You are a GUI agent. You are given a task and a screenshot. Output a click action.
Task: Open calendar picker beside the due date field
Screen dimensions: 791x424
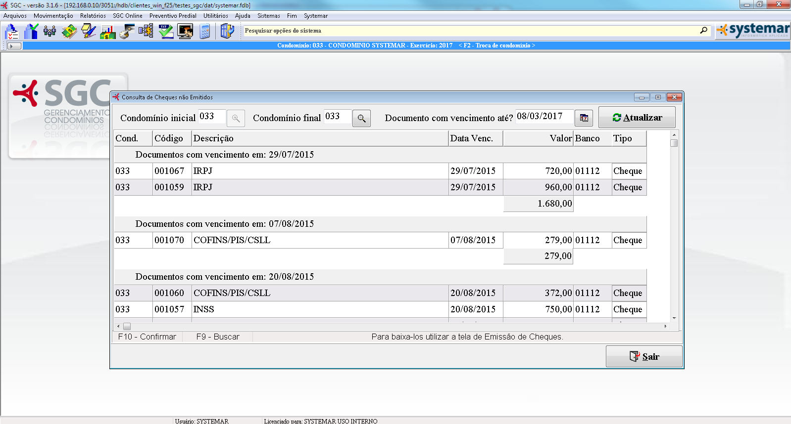[x=584, y=118]
